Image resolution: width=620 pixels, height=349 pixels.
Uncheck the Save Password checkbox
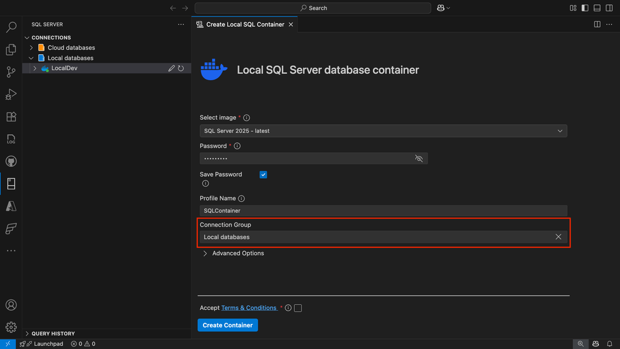[263, 175]
